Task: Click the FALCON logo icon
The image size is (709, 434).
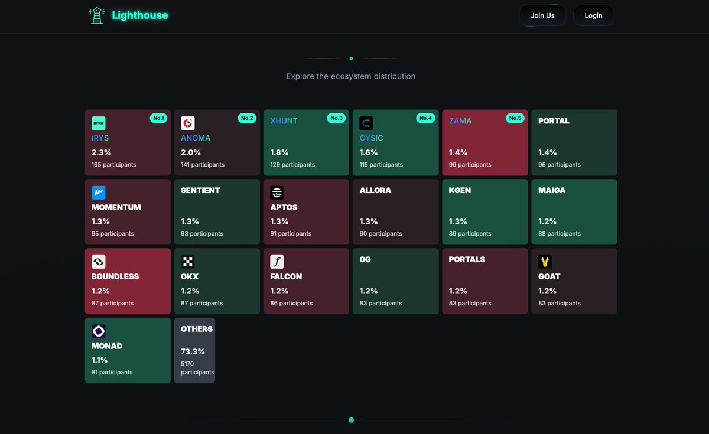Action: tap(277, 262)
